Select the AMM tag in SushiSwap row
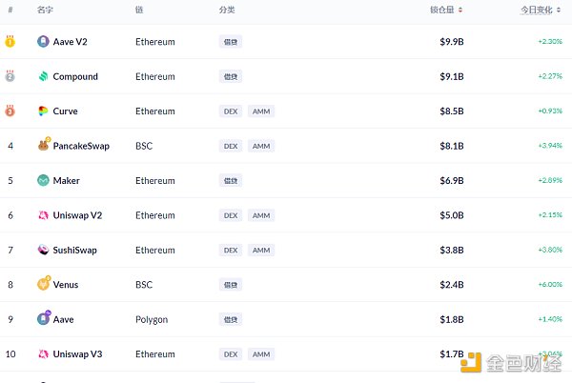Screen dimensions: 572x383 click(x=261, y=250)
